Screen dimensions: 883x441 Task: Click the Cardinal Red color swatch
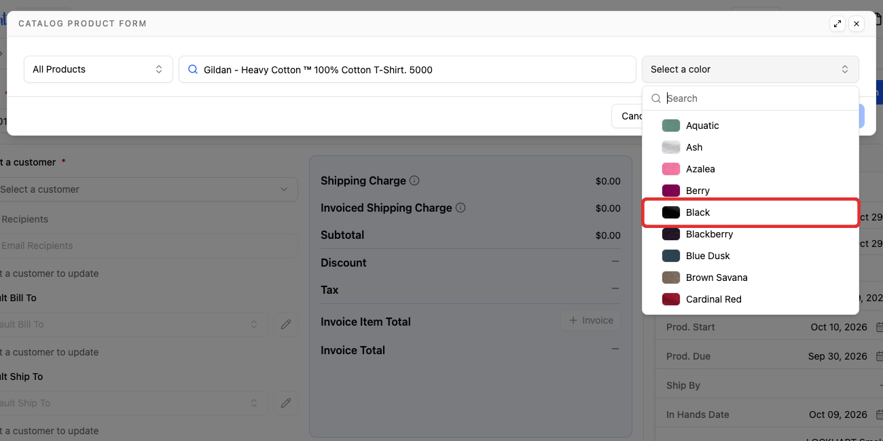coord(671,299)
